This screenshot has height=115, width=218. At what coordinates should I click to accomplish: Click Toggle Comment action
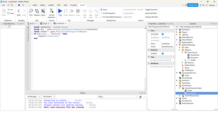151,10
